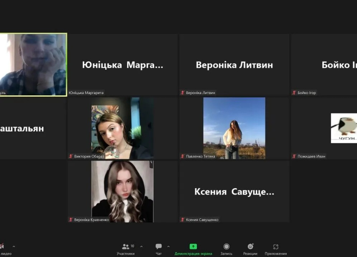Click the Павленко Тетяна profile picture
This screenshot has width=357, height=257.
[234, 128]
